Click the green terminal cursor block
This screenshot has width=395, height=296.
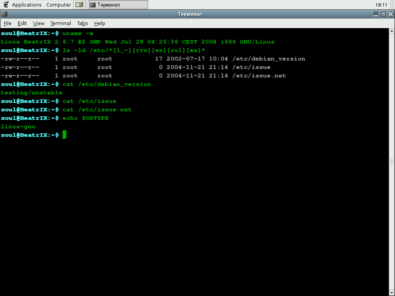point(64,135)
